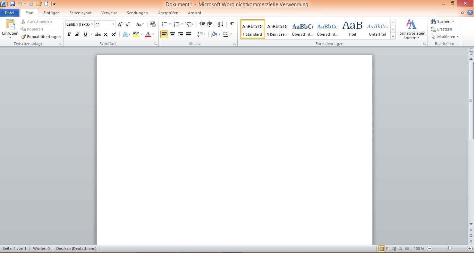The image size is (474, 253).
Task: Click the save icon in quick access toolbar
Action: click(12, 4)
